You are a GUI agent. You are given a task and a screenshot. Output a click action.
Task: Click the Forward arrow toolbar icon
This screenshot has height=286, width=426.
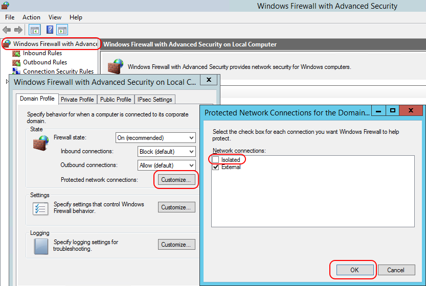pyautogui.click(x=18, y=30)
